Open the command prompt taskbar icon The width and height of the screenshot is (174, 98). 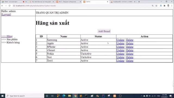86,96
